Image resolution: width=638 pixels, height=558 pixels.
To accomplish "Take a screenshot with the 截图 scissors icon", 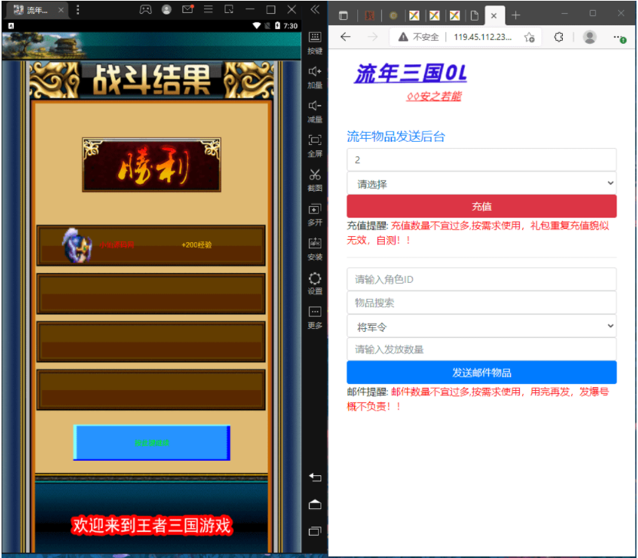I will tap(314, 179).
